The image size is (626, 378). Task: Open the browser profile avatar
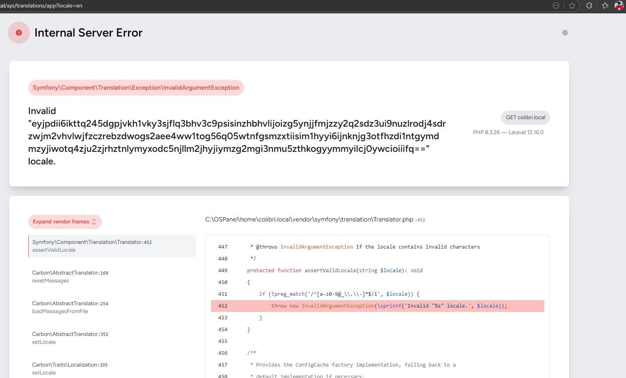pos(619,6)
